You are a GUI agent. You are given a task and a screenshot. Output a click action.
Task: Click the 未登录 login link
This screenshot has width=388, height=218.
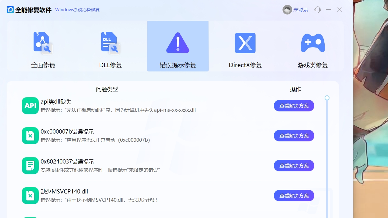(301, 9)
